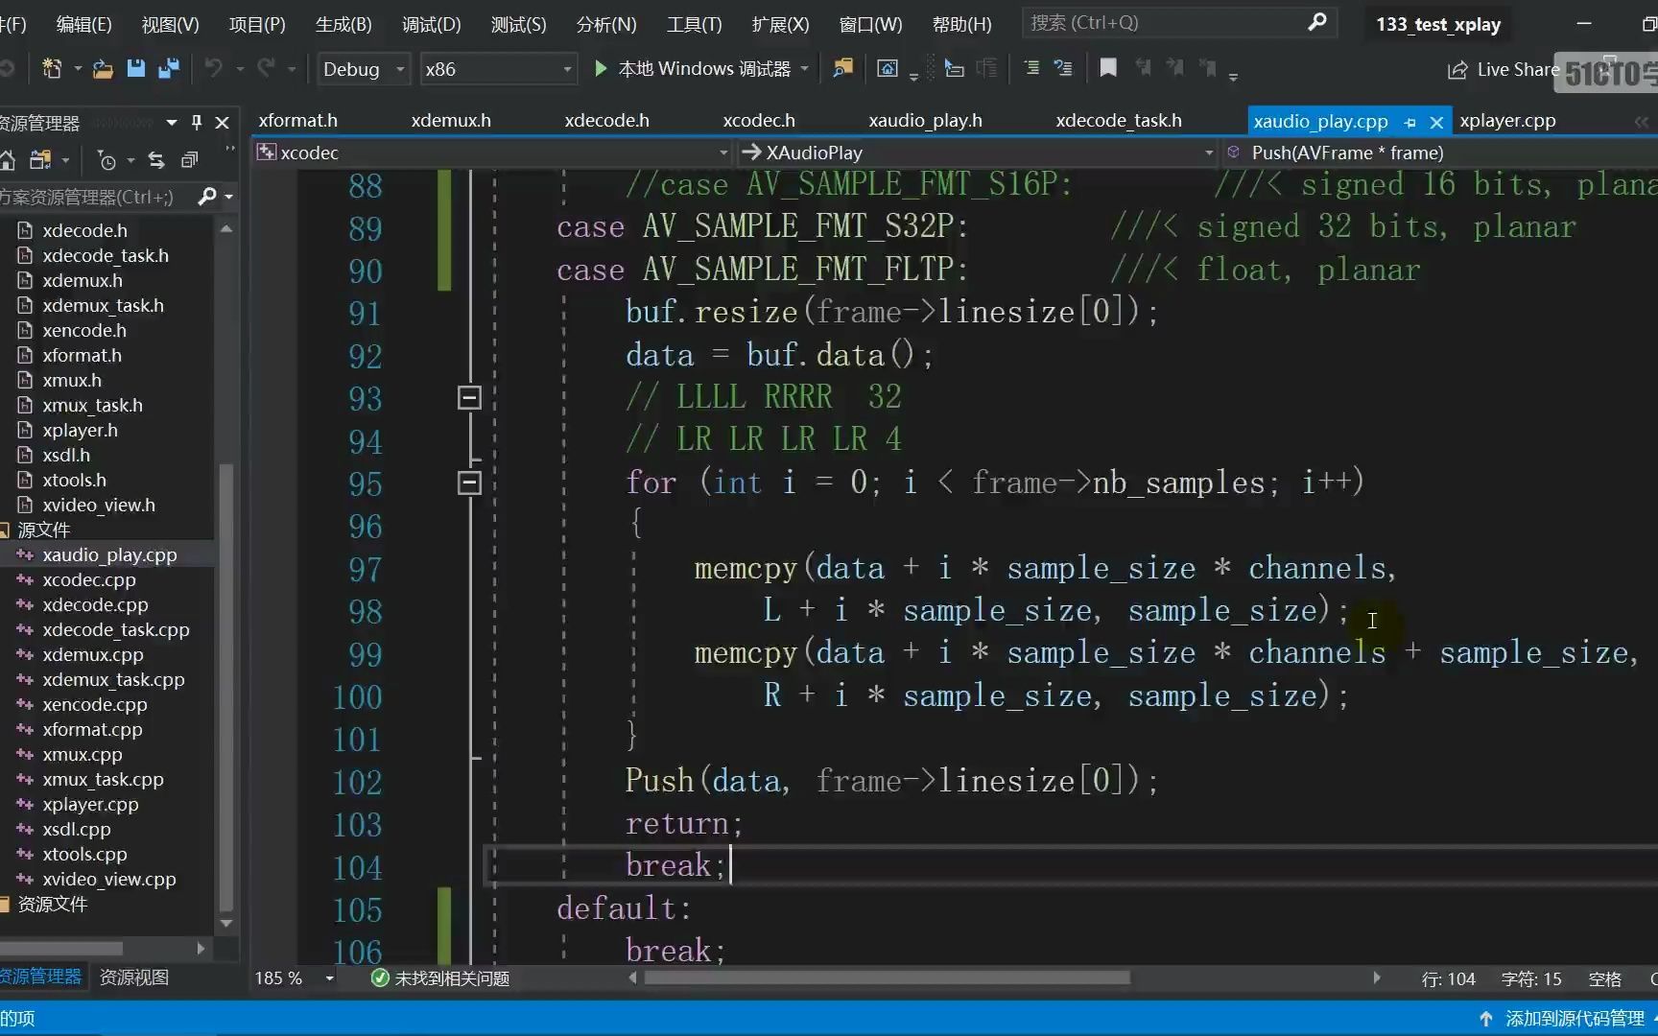Switch to the xplayer.cpp tab
Viewport: 1658px width, 1036px height.
[1507, 121]
